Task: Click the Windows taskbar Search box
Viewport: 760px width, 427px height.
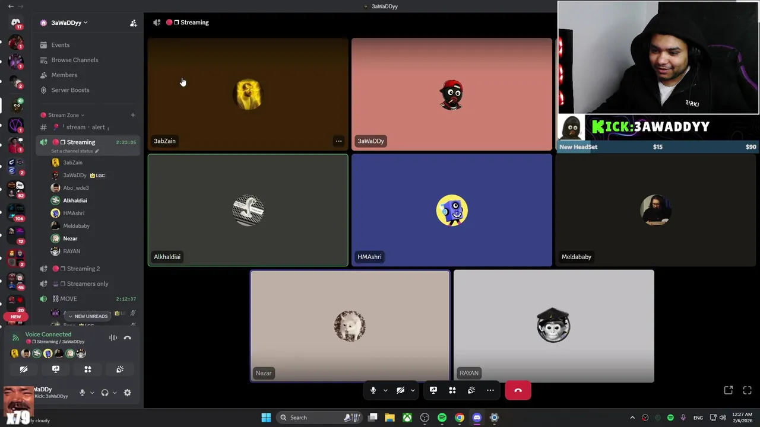Action: click(x=319, y=418)
